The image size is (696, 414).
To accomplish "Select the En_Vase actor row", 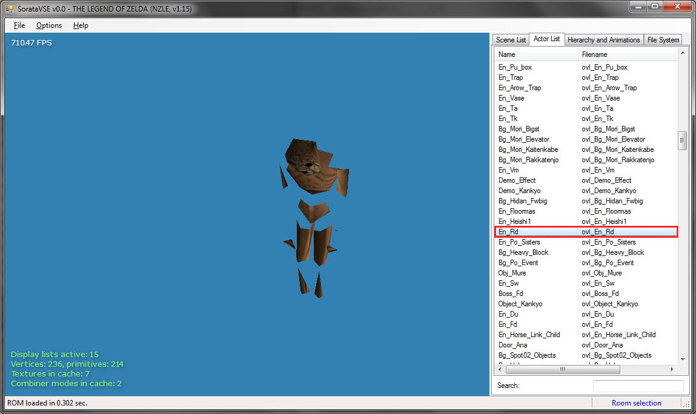I will (586, 98).
